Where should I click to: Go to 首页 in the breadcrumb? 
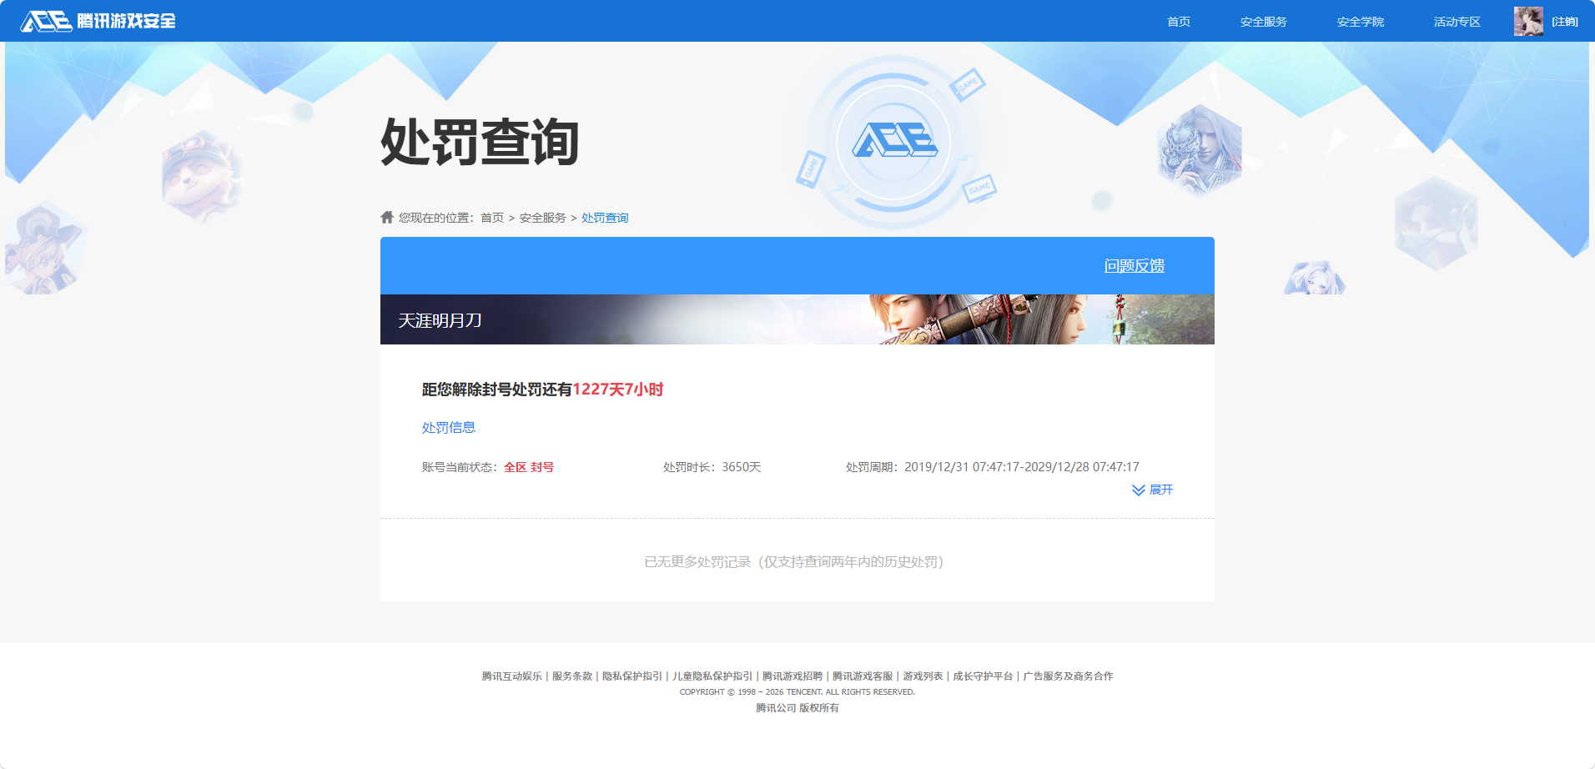tap(492, 218)
